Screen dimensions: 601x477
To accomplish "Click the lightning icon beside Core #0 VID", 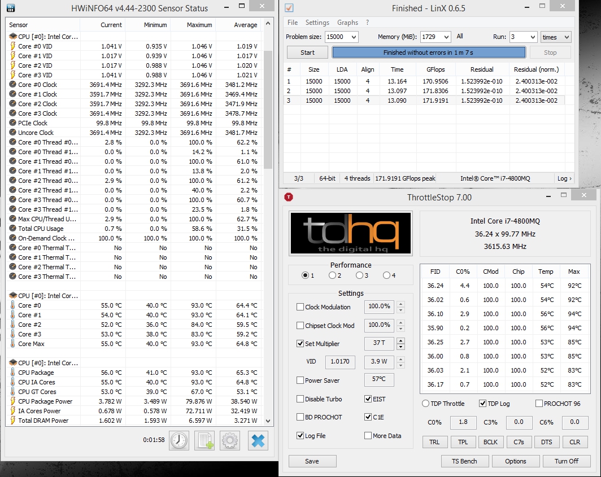I will coord(12,46).
